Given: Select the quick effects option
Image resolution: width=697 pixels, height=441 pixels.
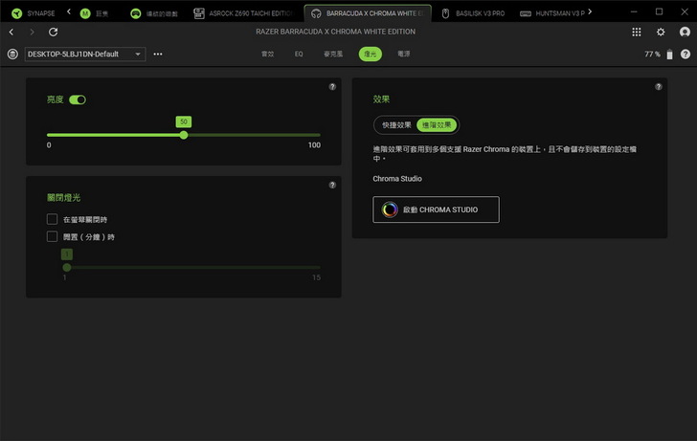Looking at the screenshot, I should point(395,125).
